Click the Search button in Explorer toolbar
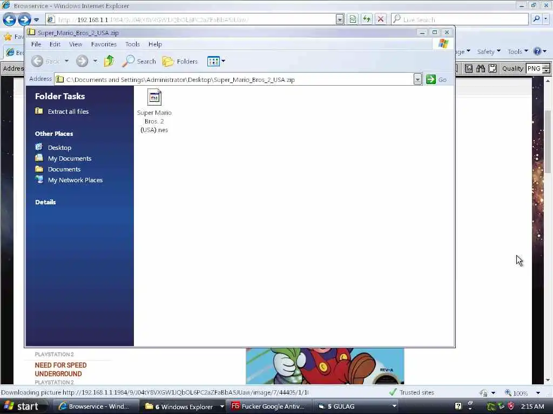 139,61
